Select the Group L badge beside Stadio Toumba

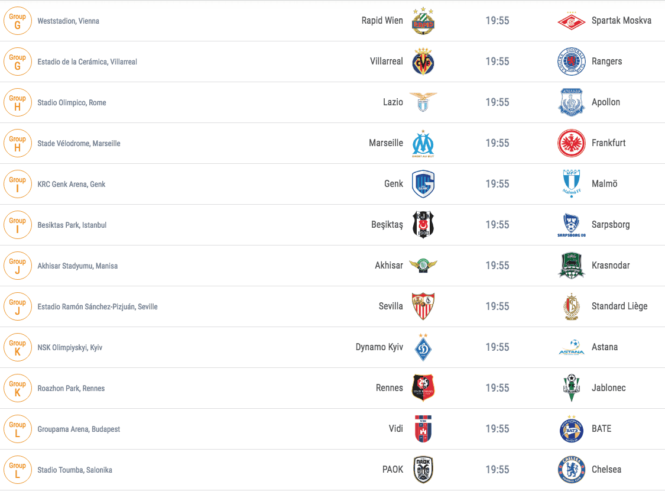(17, 469)
